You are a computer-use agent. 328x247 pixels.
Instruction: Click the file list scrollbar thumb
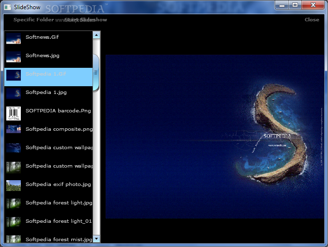(96, 73)
